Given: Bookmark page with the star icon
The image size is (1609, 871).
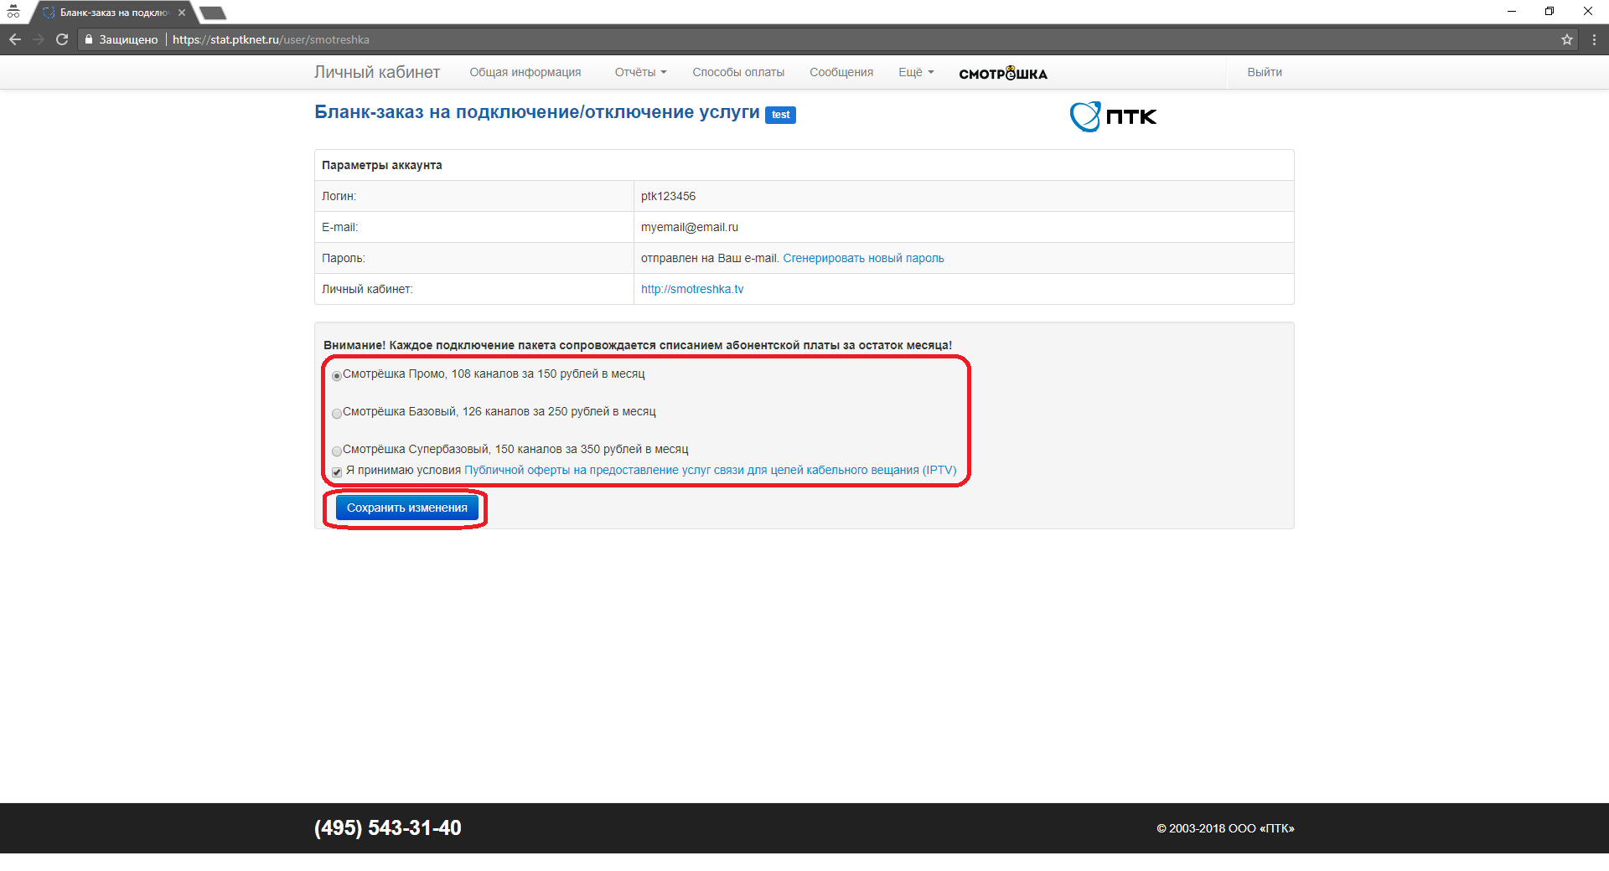Looking at the screenshot, I should [x=1566, y=39].
